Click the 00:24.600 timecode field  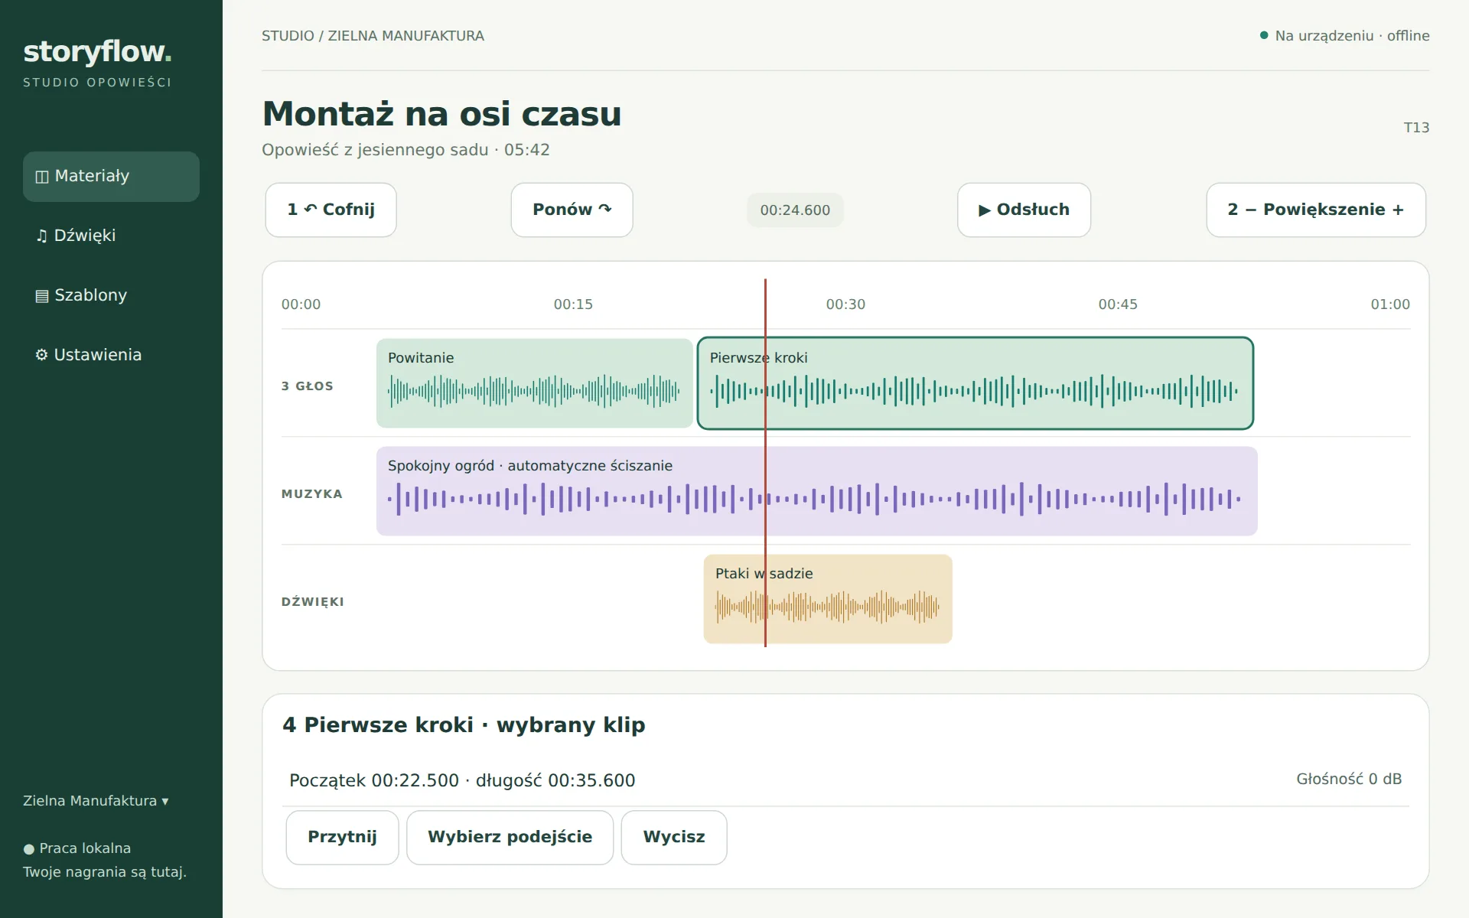pyautogui.click(x=795, y=210)
